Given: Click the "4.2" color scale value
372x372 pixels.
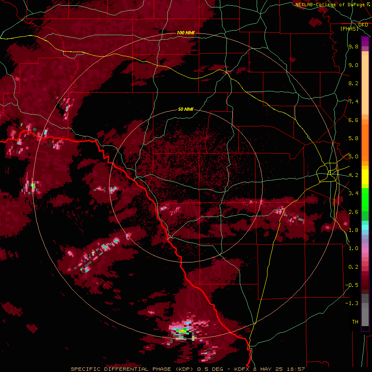Looking at the screenshot, I should (x=353, y=175).
